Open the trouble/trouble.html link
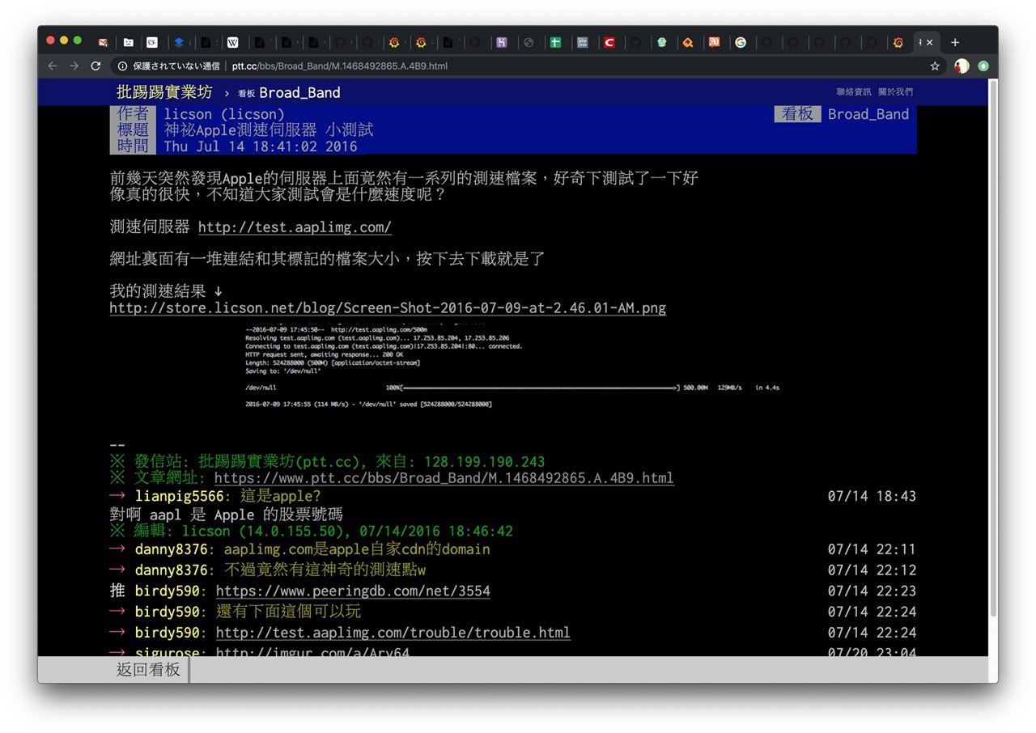 click(x=393, y=633)
